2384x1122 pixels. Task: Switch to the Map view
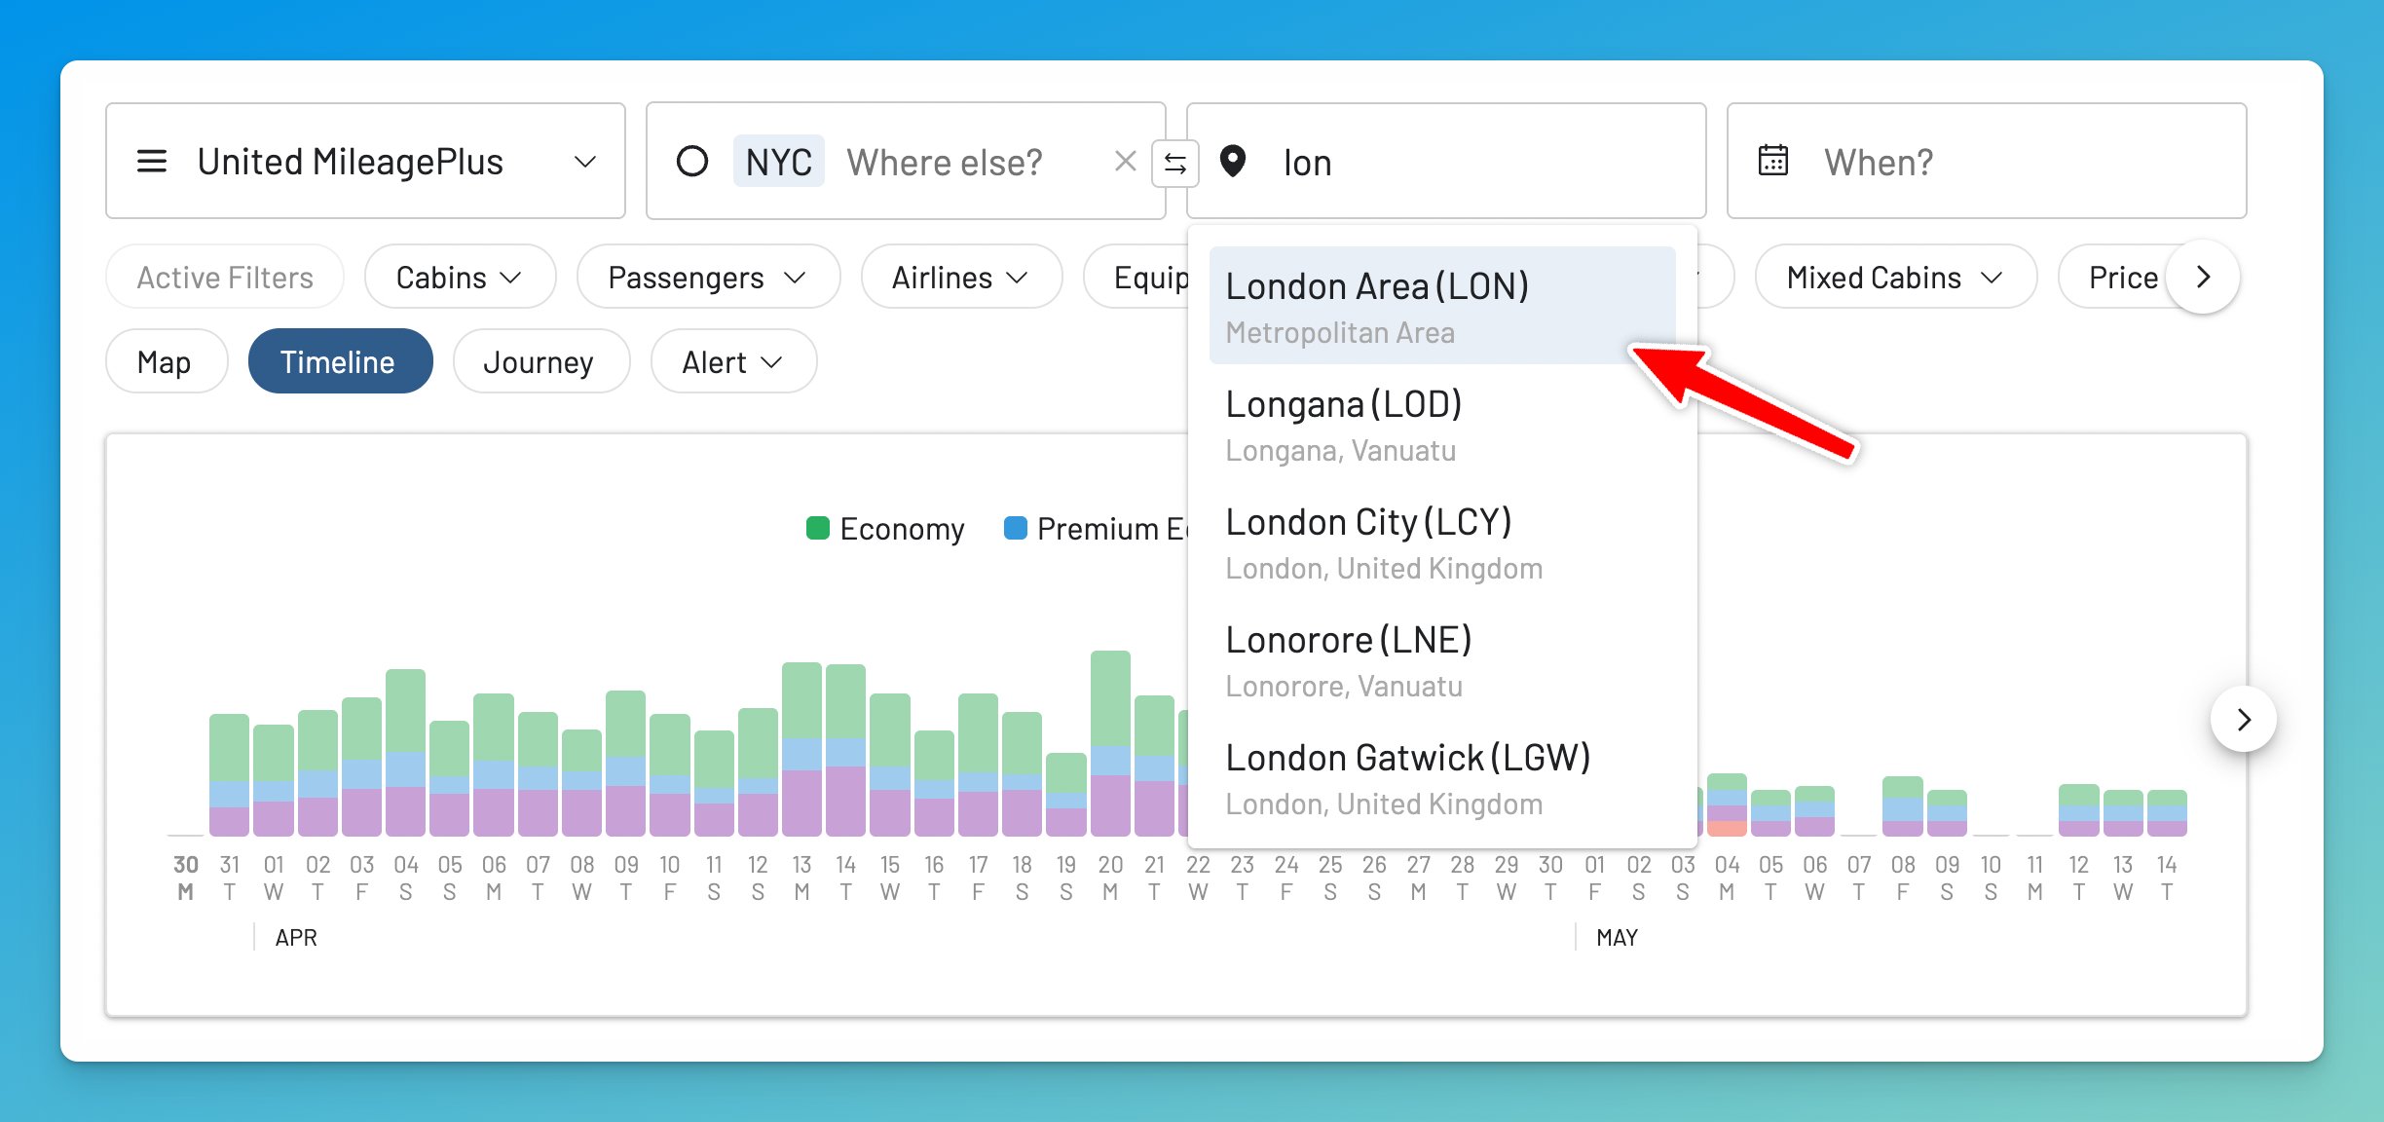[x=165, y=362]
